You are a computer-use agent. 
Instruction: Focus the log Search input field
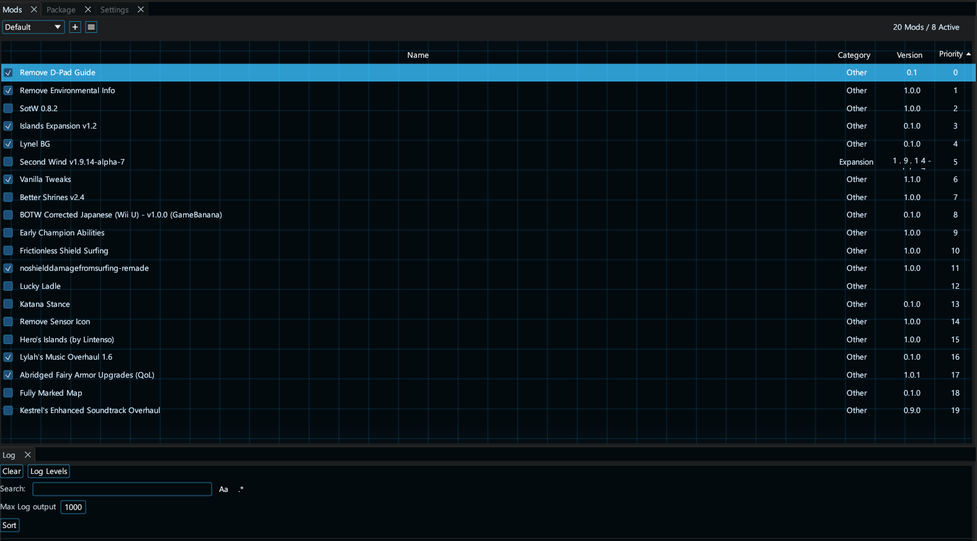coord(122,489)
